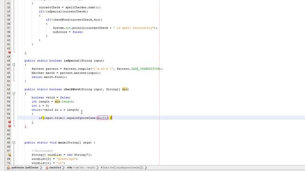Click 'boolean valid = false;' on line 54
The image size is (305, 171).
pos(51,97)
